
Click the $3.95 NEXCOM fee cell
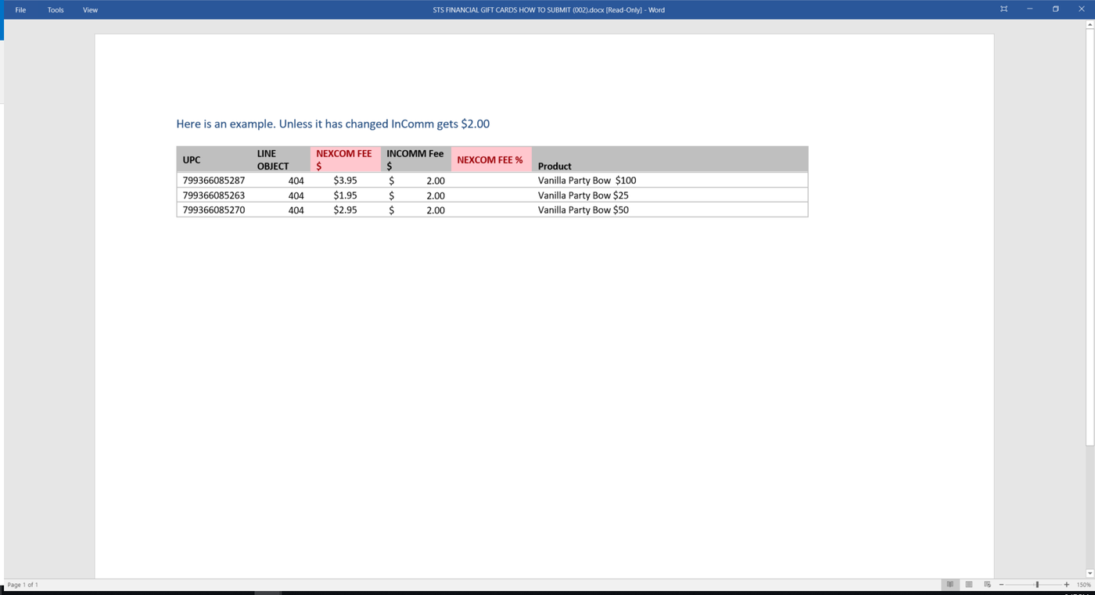coord(345,181)
